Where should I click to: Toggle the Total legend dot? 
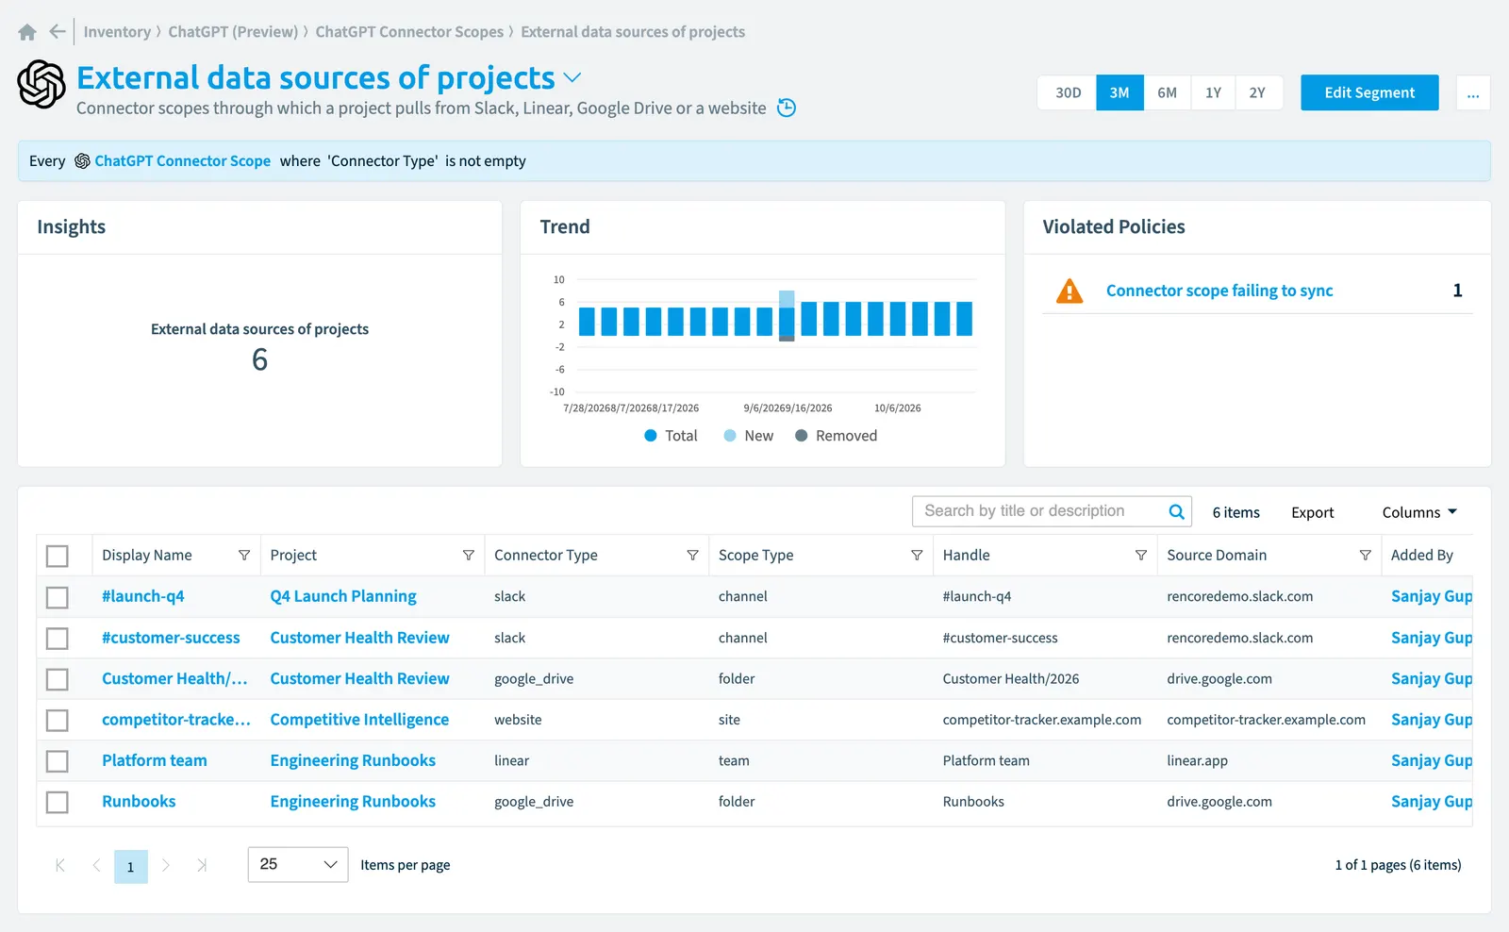pyautogui.click(x=651, y=436)
